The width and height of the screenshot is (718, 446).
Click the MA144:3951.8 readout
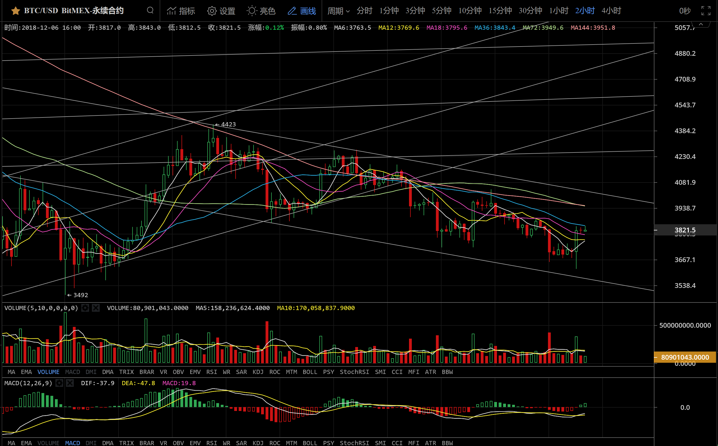593,28
